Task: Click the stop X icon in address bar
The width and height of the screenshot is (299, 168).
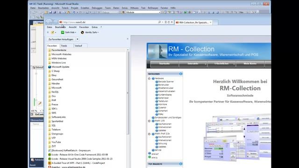Action: [x=172, y=22]
